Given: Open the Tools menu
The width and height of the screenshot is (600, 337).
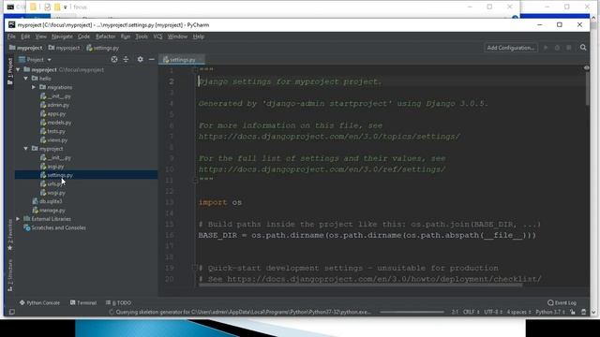Looking at the screenshot, I should tap(142, 37).
